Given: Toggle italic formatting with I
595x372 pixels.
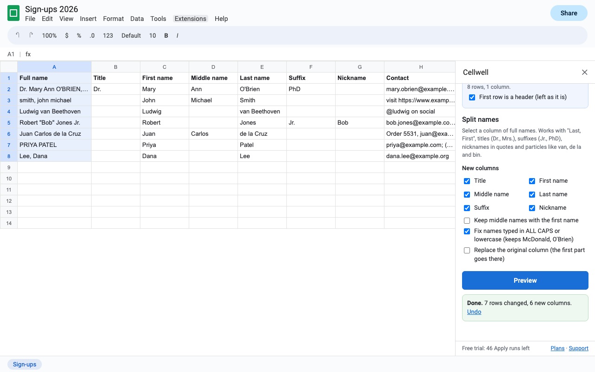Looking at the screenshot, I should pos(177,35).
